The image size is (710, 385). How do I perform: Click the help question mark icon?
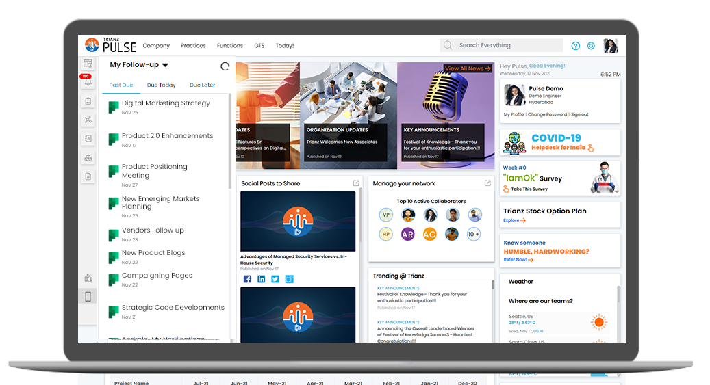(576, 46)
